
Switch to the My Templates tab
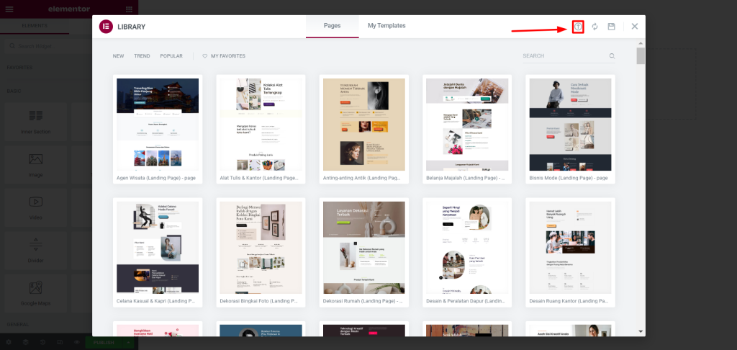[386, 26]
